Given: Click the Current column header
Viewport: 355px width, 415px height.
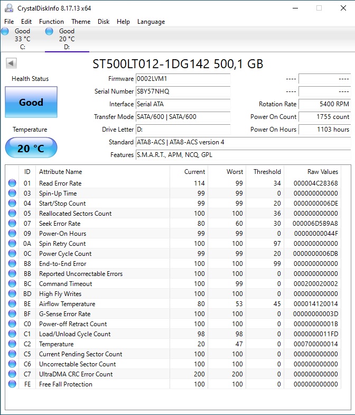Looking at the screenshot, I should click(x=189, y=171).
